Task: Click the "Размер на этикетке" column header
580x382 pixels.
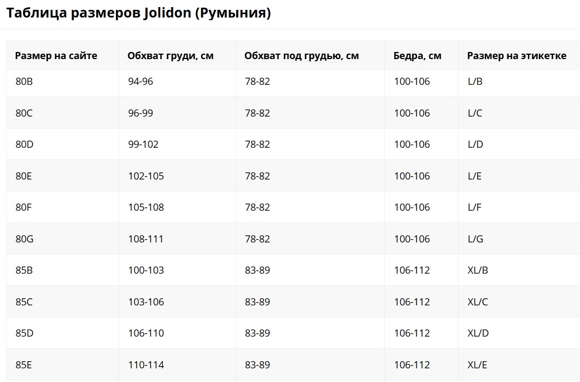Action: click(x=516, y=56)
